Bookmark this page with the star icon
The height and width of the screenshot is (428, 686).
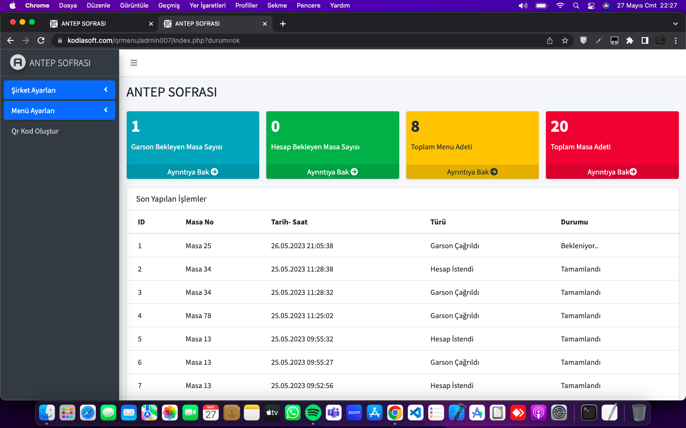(565, 40)
